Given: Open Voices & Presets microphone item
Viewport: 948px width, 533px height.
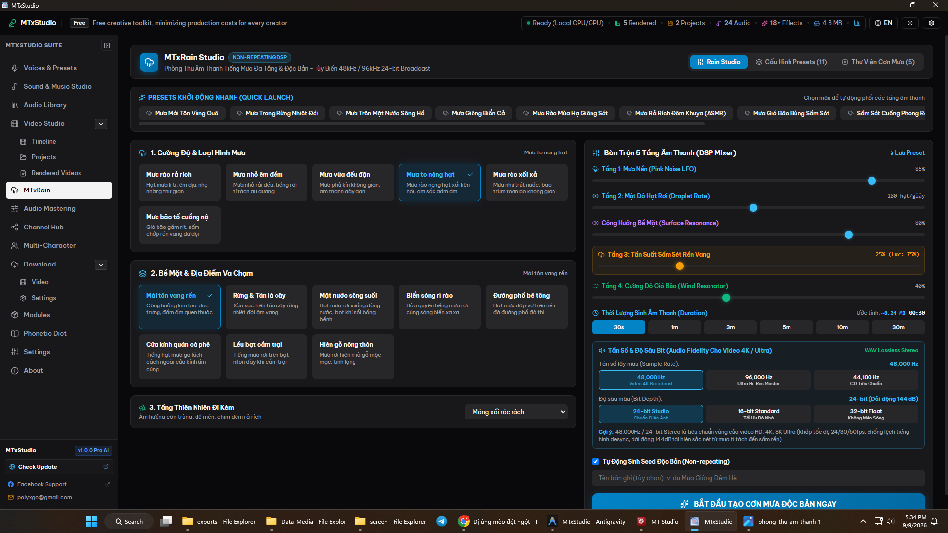Looking at the screenshot, I should (x=59, y=68).
